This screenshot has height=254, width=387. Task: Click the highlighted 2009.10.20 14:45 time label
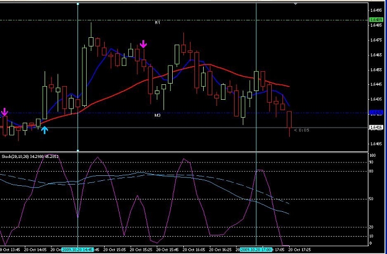click(x=78, y=250)
